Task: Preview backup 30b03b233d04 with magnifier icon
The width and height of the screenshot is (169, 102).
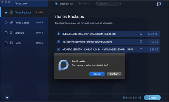Action: [x=141, y=34]
